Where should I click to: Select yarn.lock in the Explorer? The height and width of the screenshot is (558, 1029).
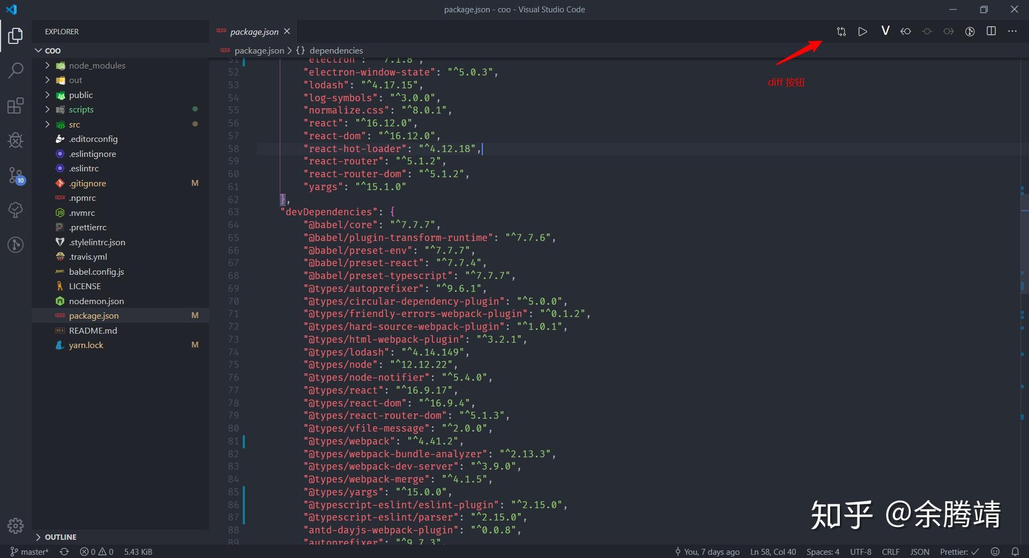point(86,345)
